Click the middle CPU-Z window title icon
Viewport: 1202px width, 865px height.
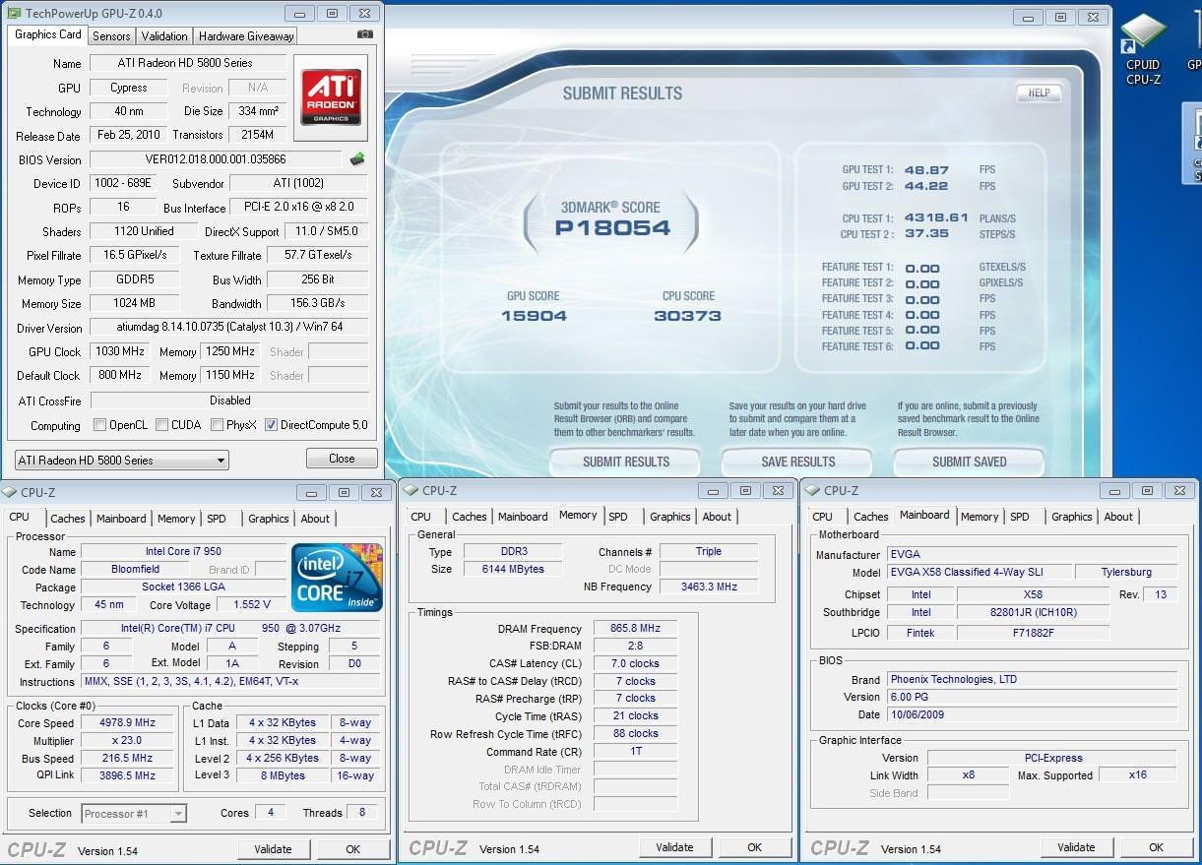[x=411, y=490]
